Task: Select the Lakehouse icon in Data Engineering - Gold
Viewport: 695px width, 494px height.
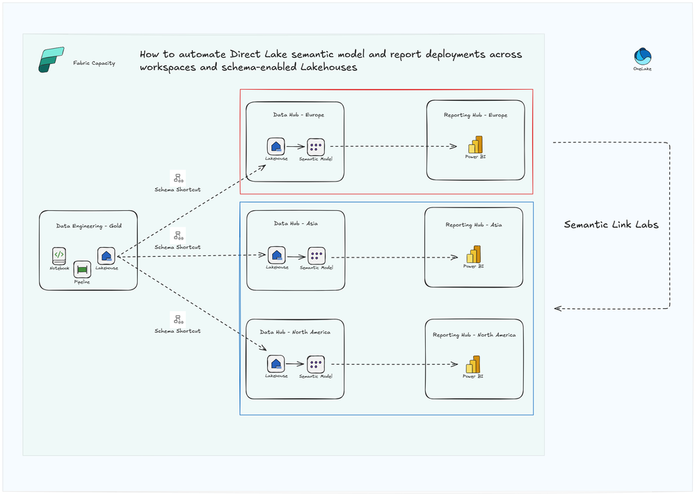Action: point(106,256)
